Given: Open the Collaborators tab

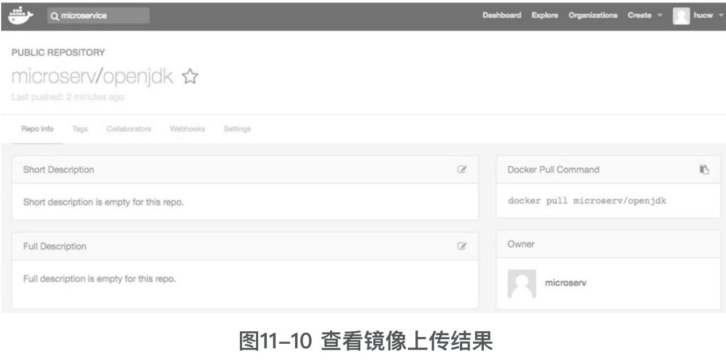Looking at the screenshot, I should 129,129.
